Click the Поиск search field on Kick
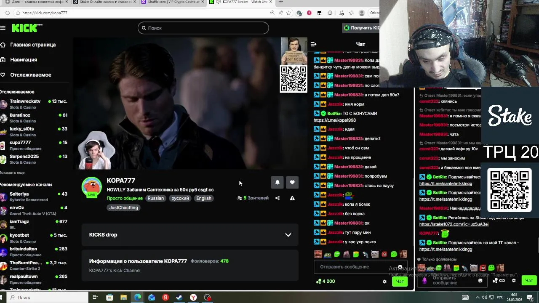Screen dimensions: 539x303 [203, 28]
